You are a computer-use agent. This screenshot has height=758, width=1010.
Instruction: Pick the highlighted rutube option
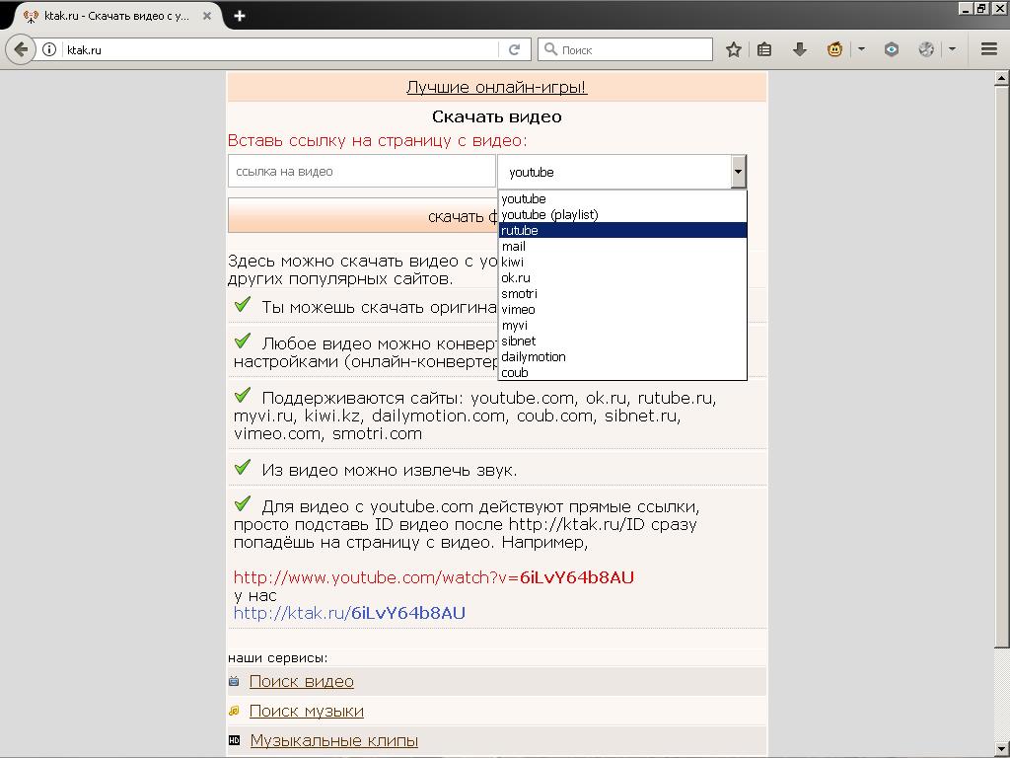623,230
